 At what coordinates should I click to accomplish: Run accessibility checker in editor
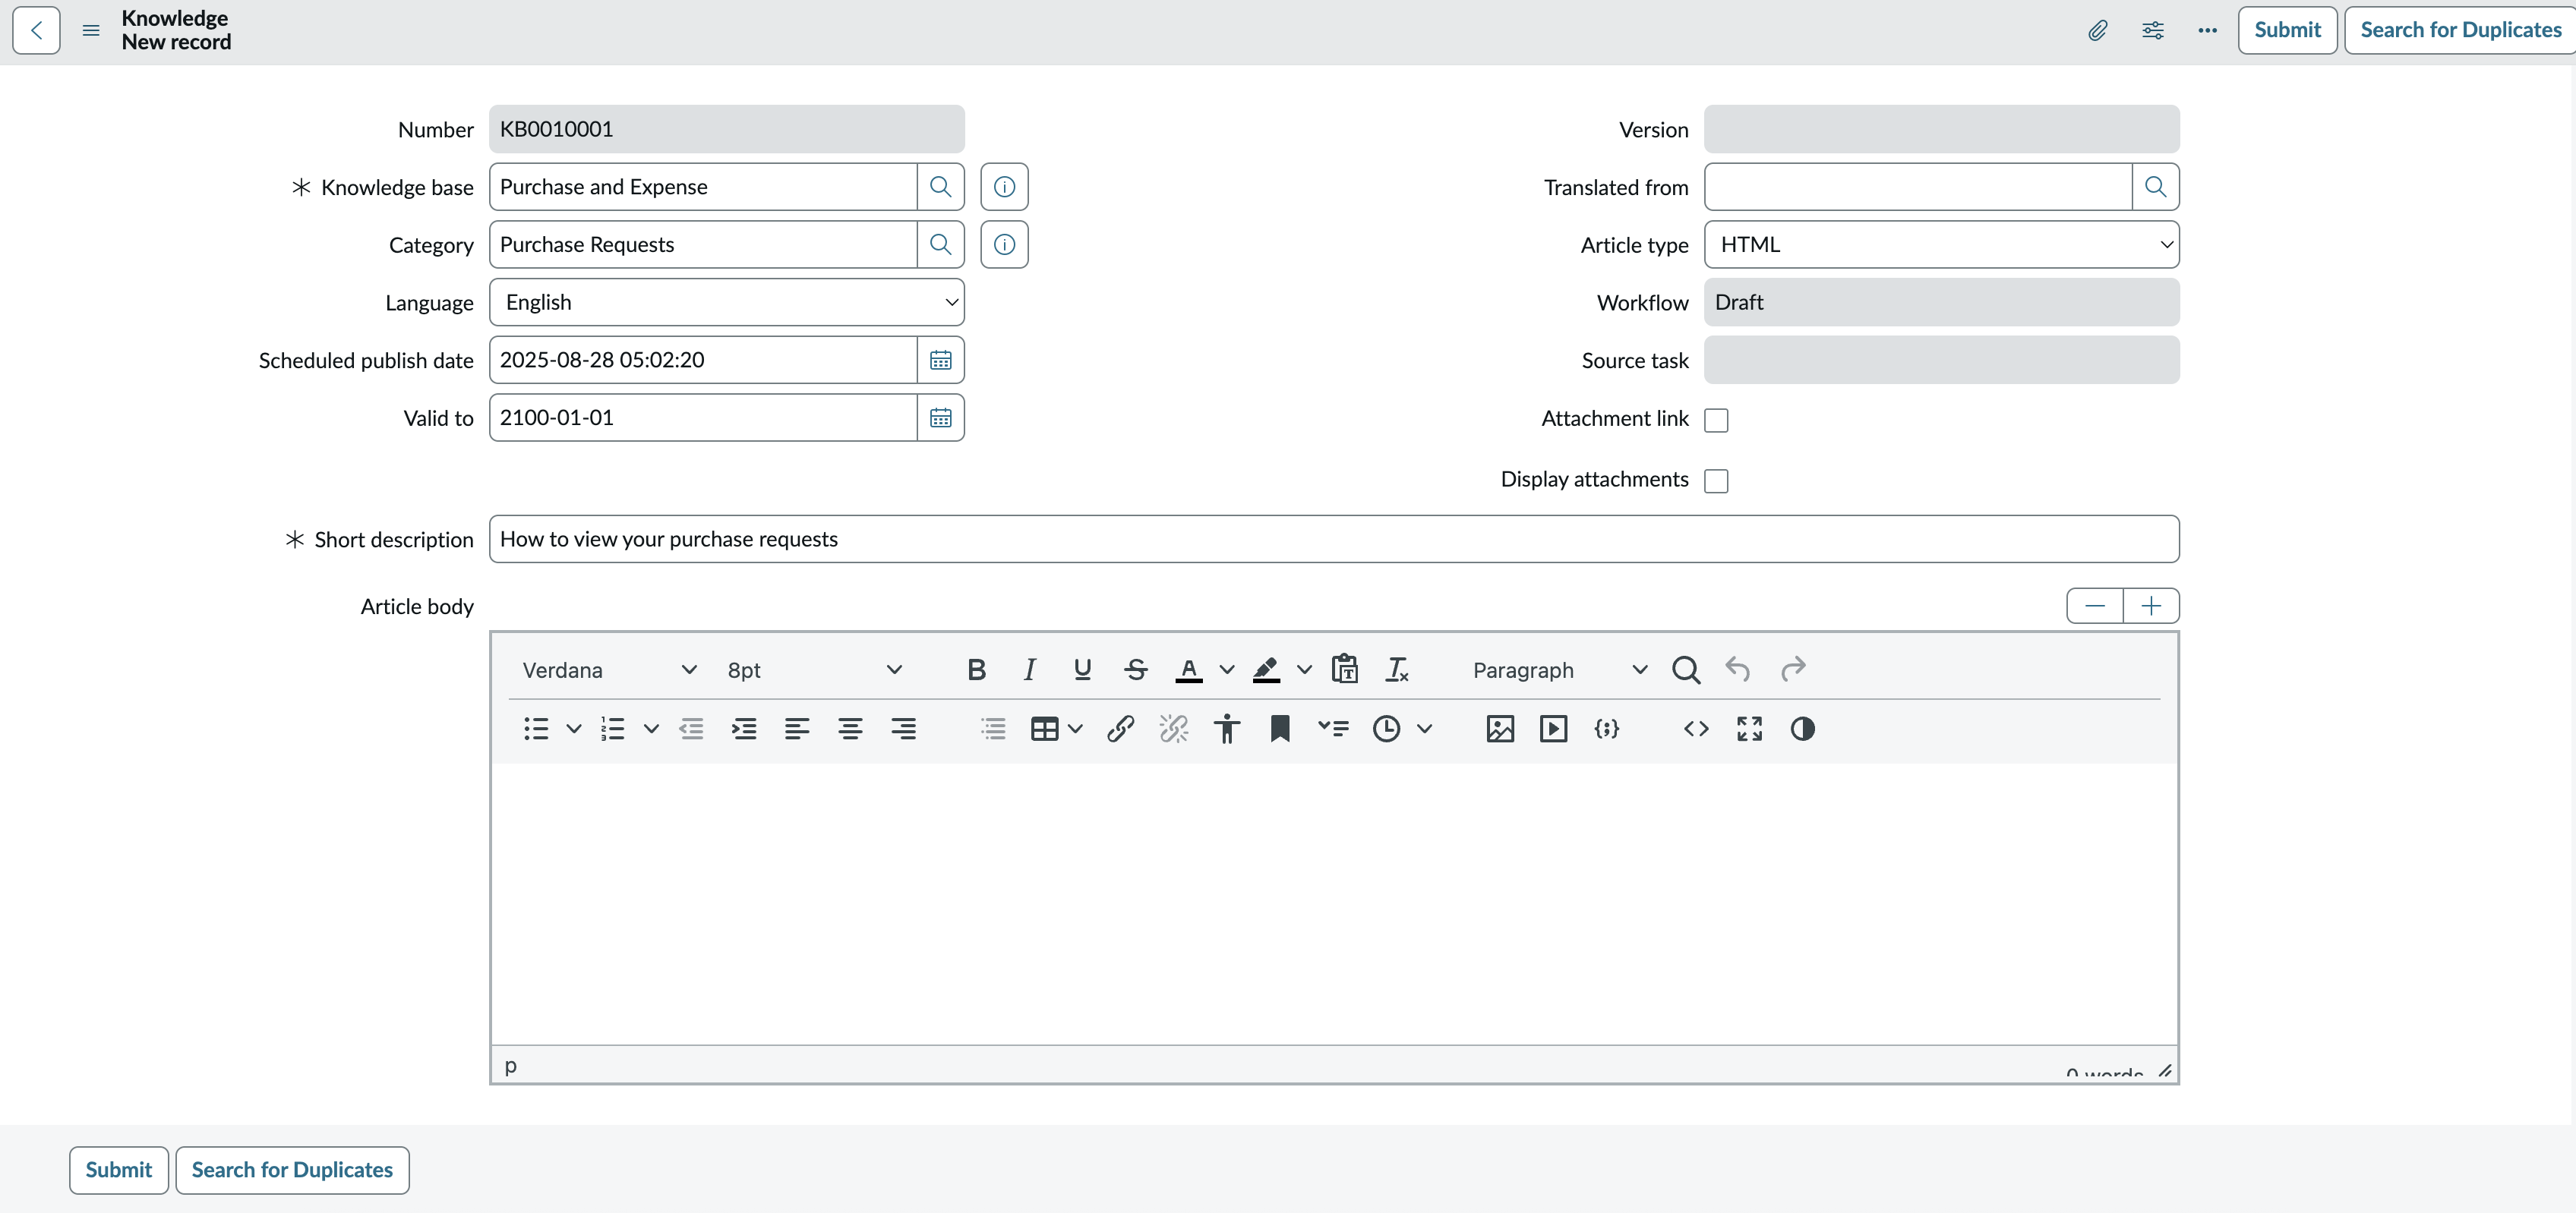click(1227, 729)
